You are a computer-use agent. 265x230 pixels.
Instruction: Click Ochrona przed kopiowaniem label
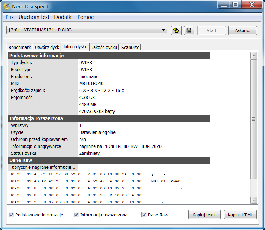tap(39, 139)
